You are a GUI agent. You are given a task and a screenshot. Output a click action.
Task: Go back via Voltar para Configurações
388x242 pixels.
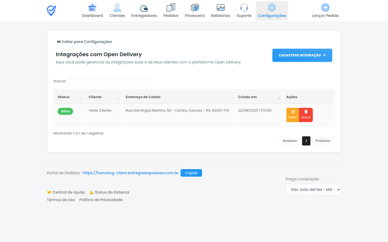pyautogui.click(x=84, y=42)
